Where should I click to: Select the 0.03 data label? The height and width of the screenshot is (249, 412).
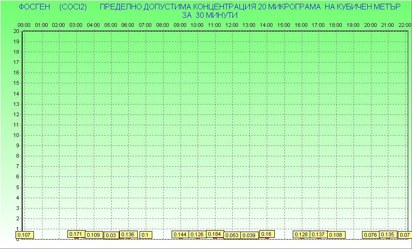pos(111,235)
